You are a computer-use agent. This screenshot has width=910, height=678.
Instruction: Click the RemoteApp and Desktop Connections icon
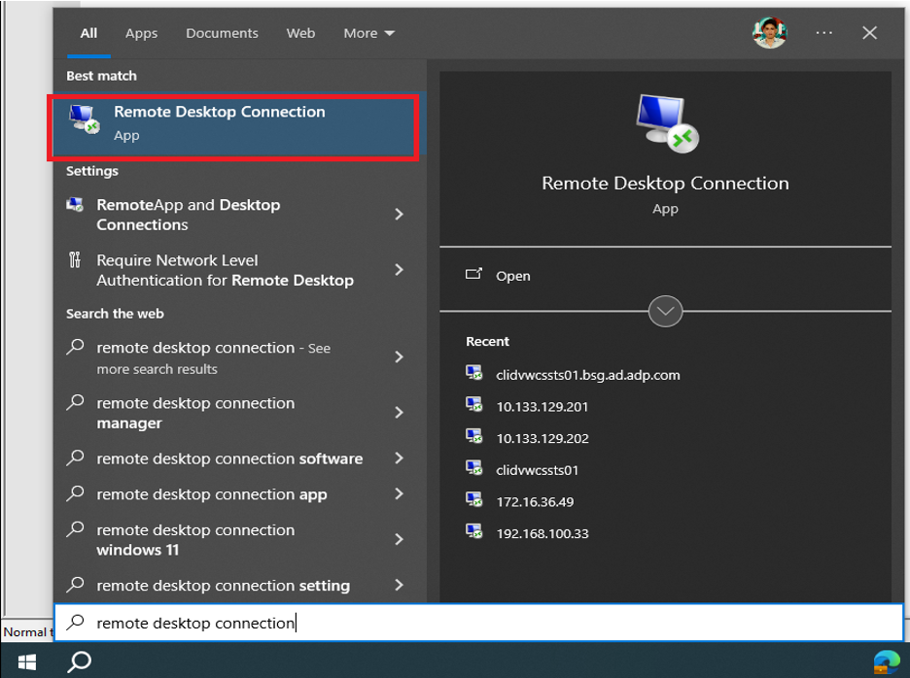[x=75, y=205]
